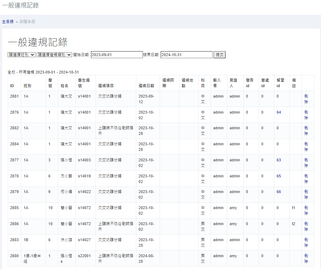The height and width of the screenshot is (269, 321).
Task: Focus the 結束日期 end date field
Action: [186, 55]
